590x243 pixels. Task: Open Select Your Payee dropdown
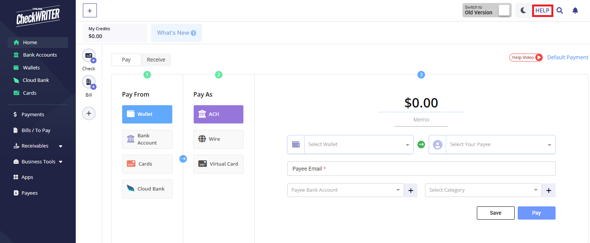500,145
